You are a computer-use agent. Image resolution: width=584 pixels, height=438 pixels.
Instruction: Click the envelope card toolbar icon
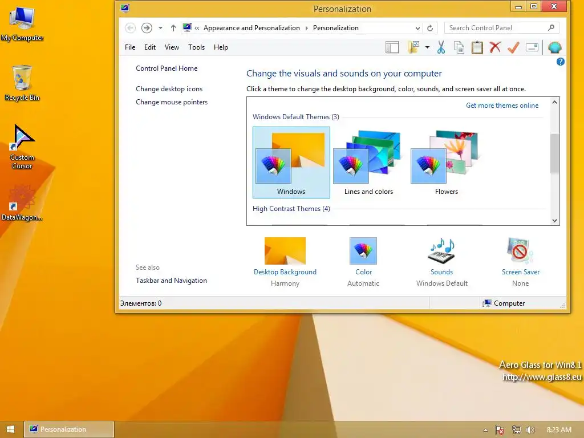click(x=532, y=47)
